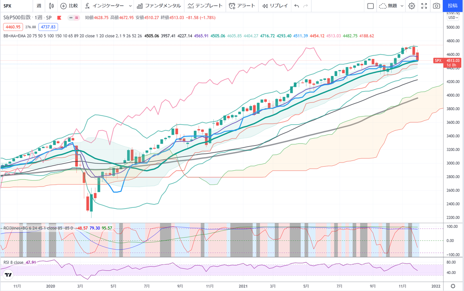464x291 pixels.
Task: Click the blue 4737.83 buy price box
Action: tap(49, 27)
